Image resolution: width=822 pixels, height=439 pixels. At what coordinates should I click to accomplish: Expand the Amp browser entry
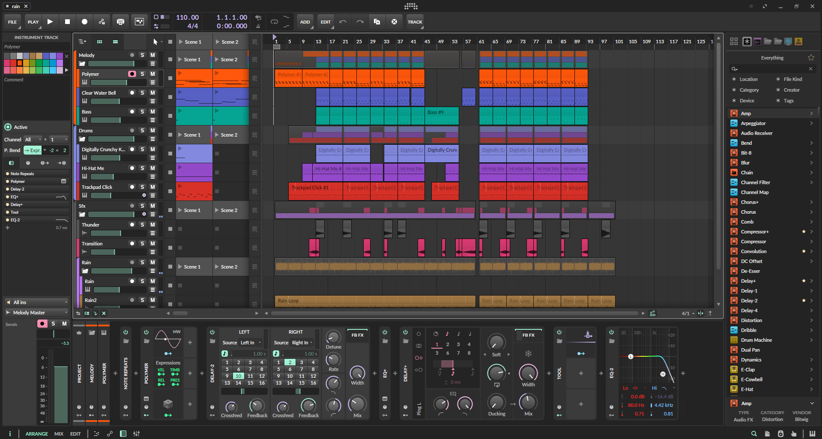[x=811, y=113]
